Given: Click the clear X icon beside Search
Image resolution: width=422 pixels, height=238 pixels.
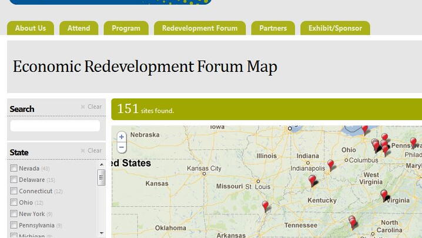Looking at the screenshot, I should click(x=83, y=107).
